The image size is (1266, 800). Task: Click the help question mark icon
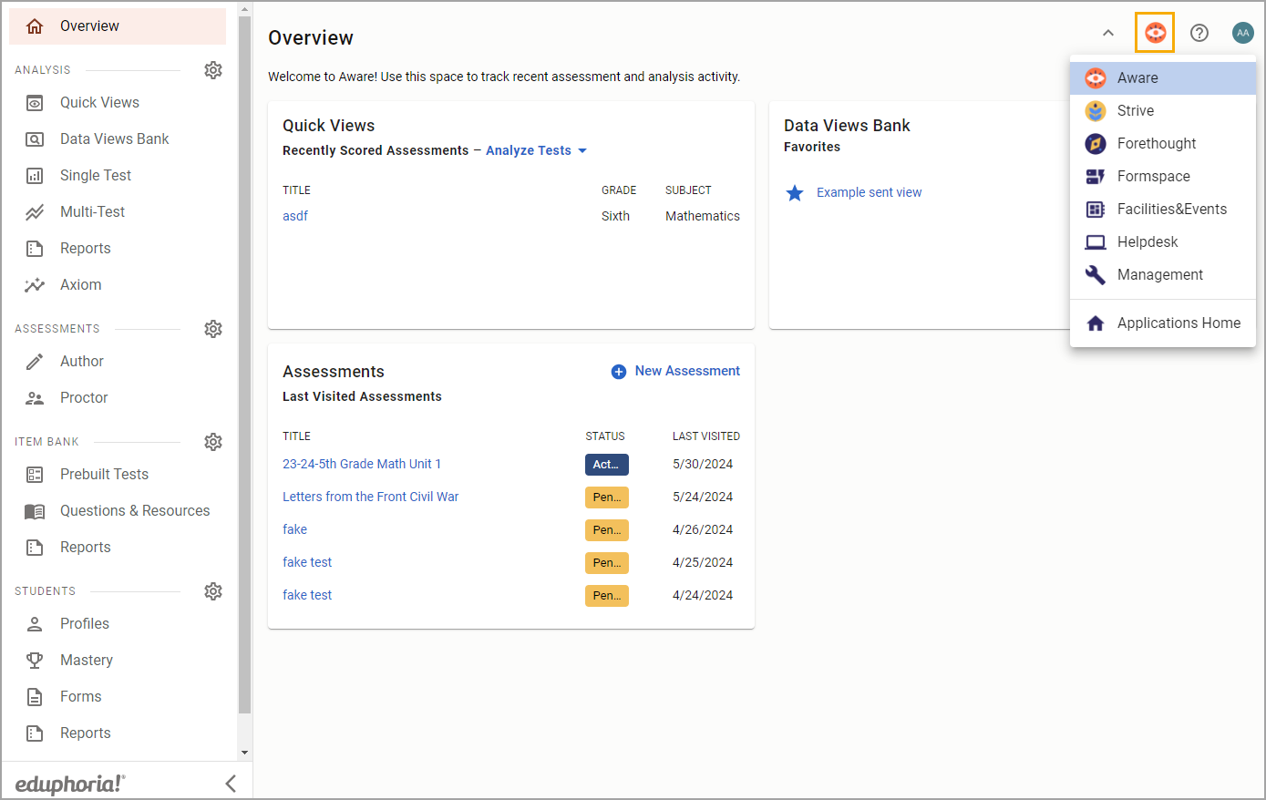click(x=1199, y=33)
